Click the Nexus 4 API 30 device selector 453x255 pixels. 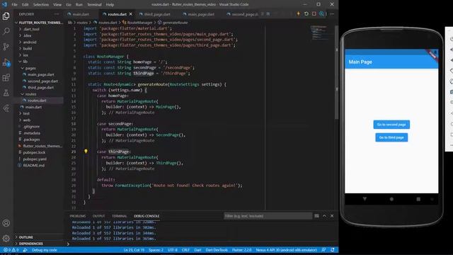pyautogui.click(x=286, y=250)
